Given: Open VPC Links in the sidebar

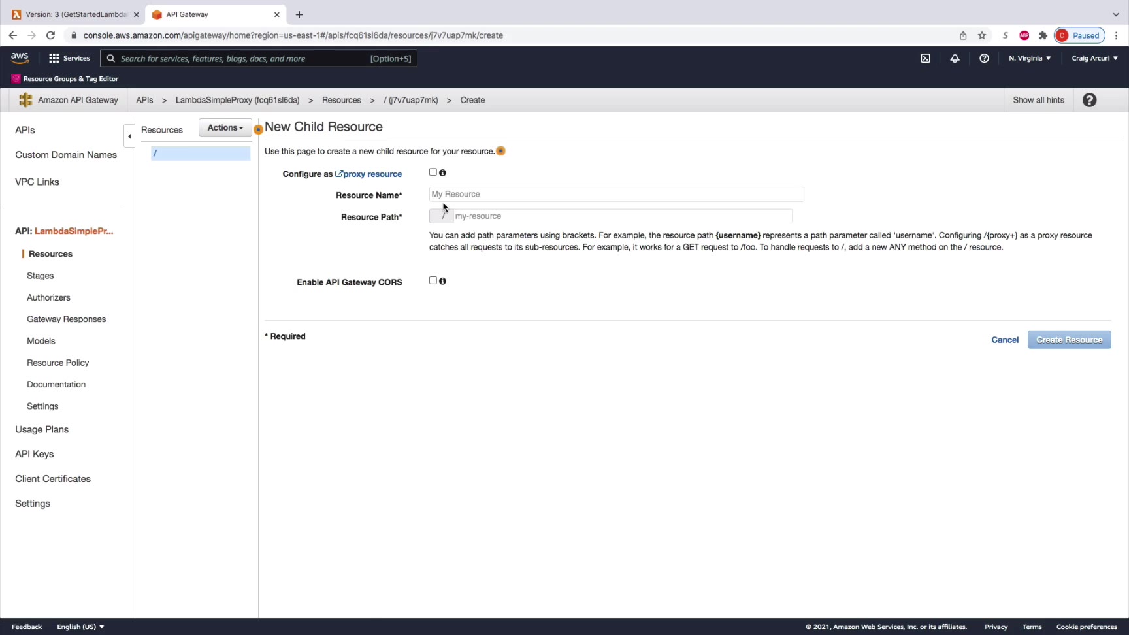Looking at the screenshot, I should click(37, 182).
